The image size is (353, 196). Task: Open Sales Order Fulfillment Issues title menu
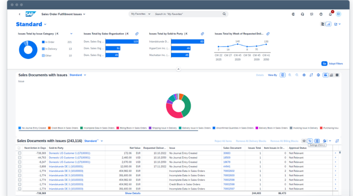point(64,14)
